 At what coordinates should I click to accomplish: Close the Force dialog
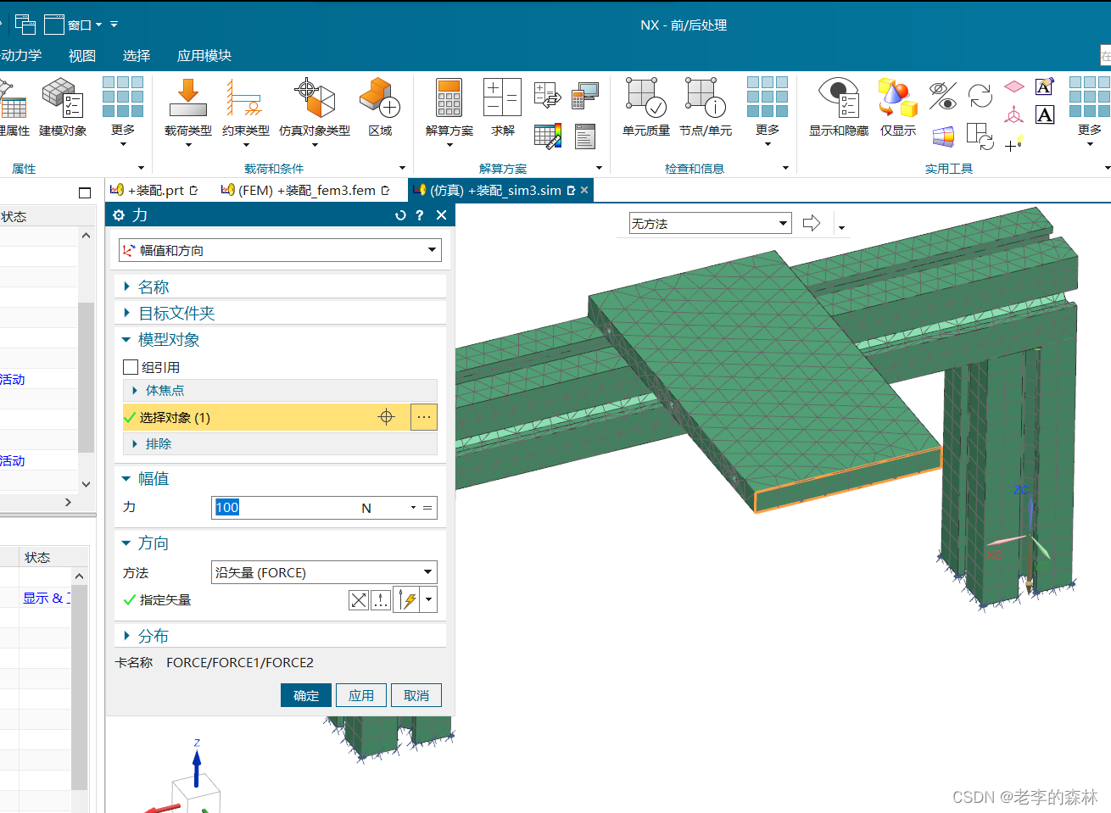click(441, 215)
